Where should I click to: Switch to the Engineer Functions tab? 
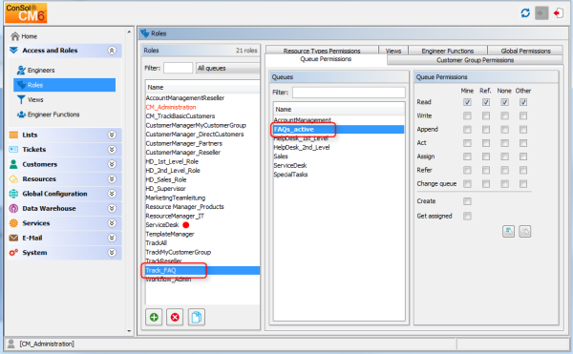(448, 51)
